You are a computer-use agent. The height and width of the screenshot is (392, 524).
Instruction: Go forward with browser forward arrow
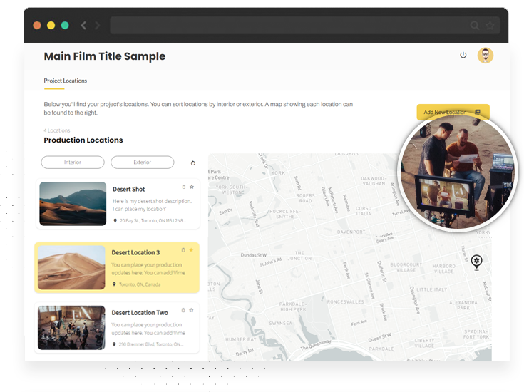click(x=97, y=26)
